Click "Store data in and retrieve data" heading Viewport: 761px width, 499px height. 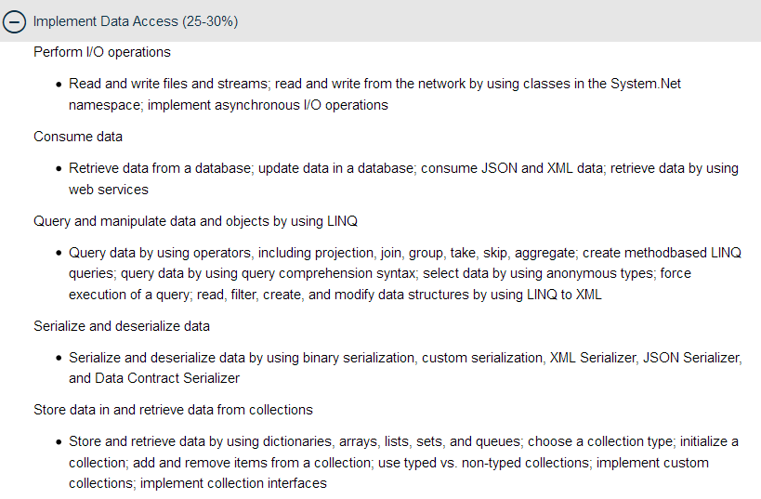pyautogui.click(x=173, y=410)
